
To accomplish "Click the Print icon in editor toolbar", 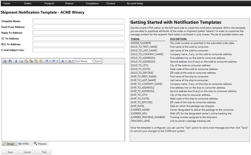I will coord(5,61).
